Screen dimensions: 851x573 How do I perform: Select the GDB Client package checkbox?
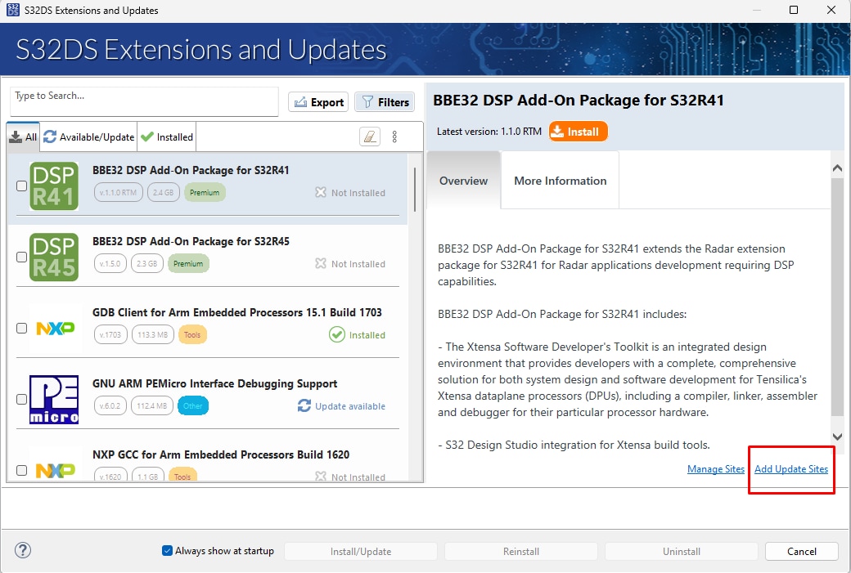click(21, 329)
